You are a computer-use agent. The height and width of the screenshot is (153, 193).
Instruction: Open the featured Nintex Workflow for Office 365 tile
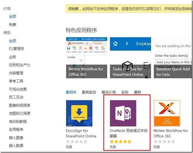pos(87,58)
